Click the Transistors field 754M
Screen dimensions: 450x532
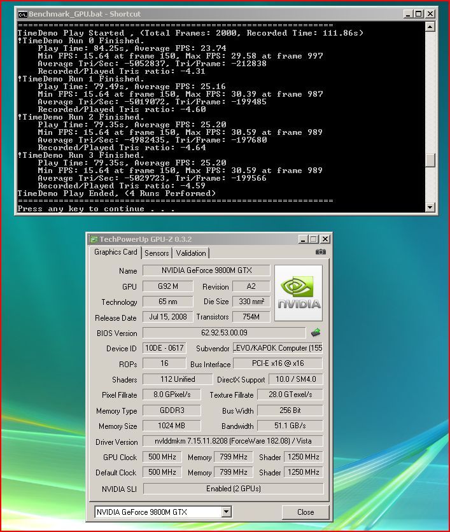click(251, 317)
